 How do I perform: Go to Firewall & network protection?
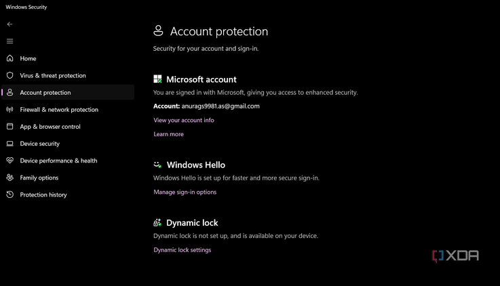(68, 110)
